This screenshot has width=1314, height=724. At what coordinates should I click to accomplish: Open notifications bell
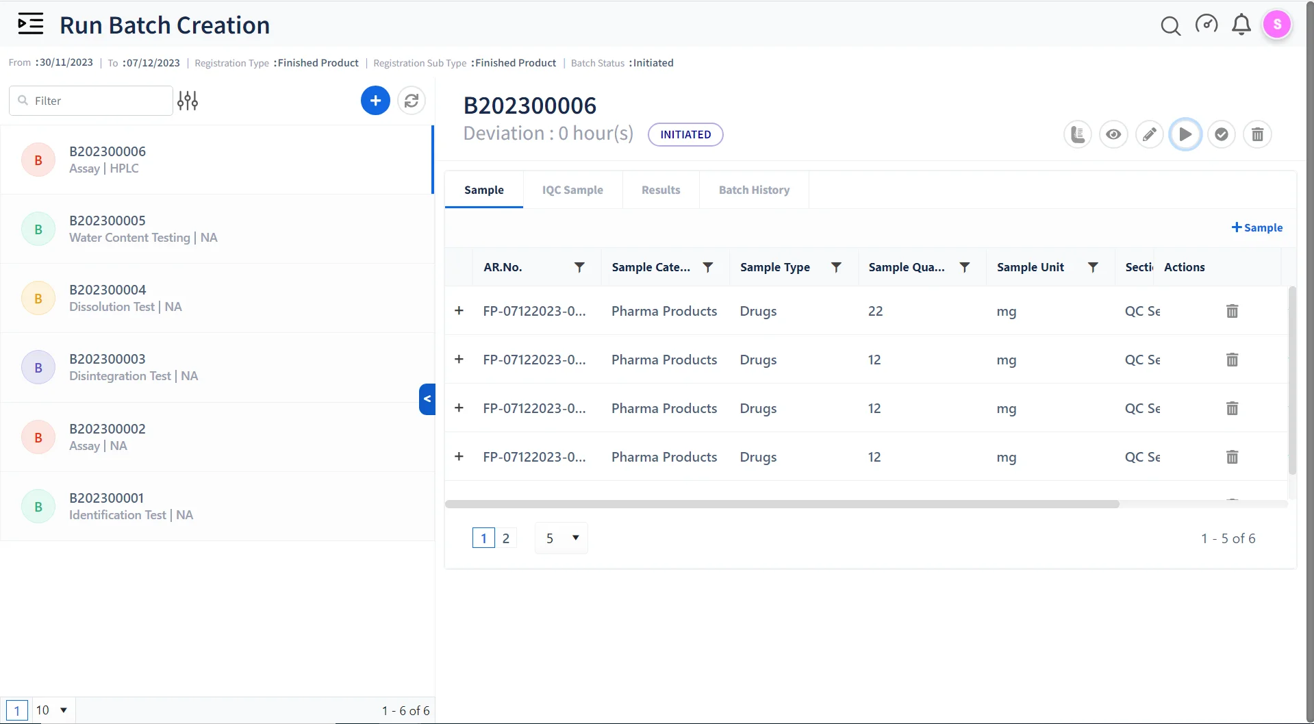pyautogui.click(x=1241, y=25)
